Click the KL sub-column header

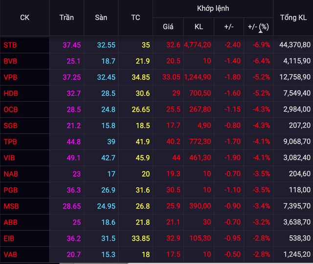pos(199,27)
